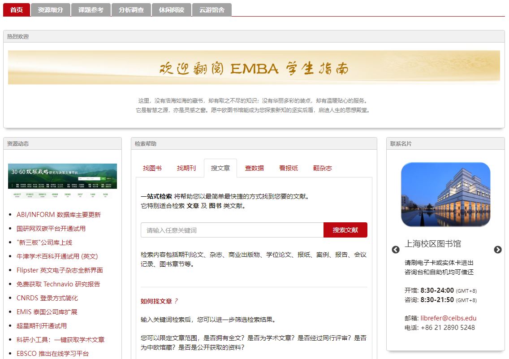This screenshot has width=509, height=359.
Task: Open 牛津学术百科开通试用 (英文) link
Action: pos(57,256)
